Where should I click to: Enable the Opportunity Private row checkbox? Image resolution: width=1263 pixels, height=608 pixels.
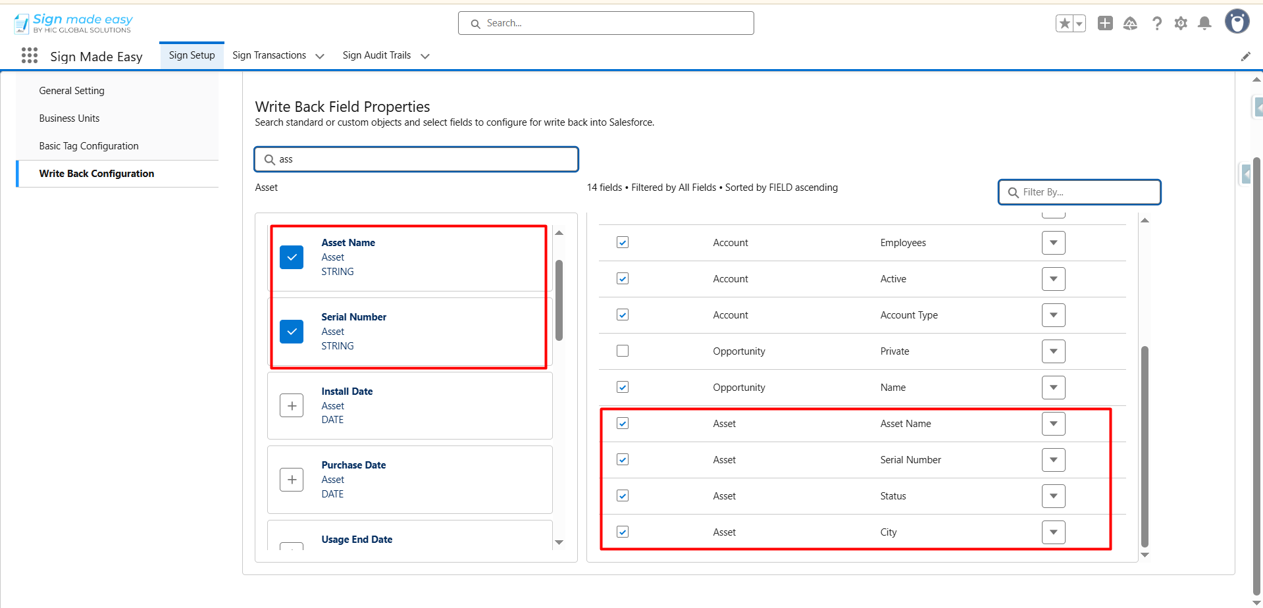(x=623, y=351)
